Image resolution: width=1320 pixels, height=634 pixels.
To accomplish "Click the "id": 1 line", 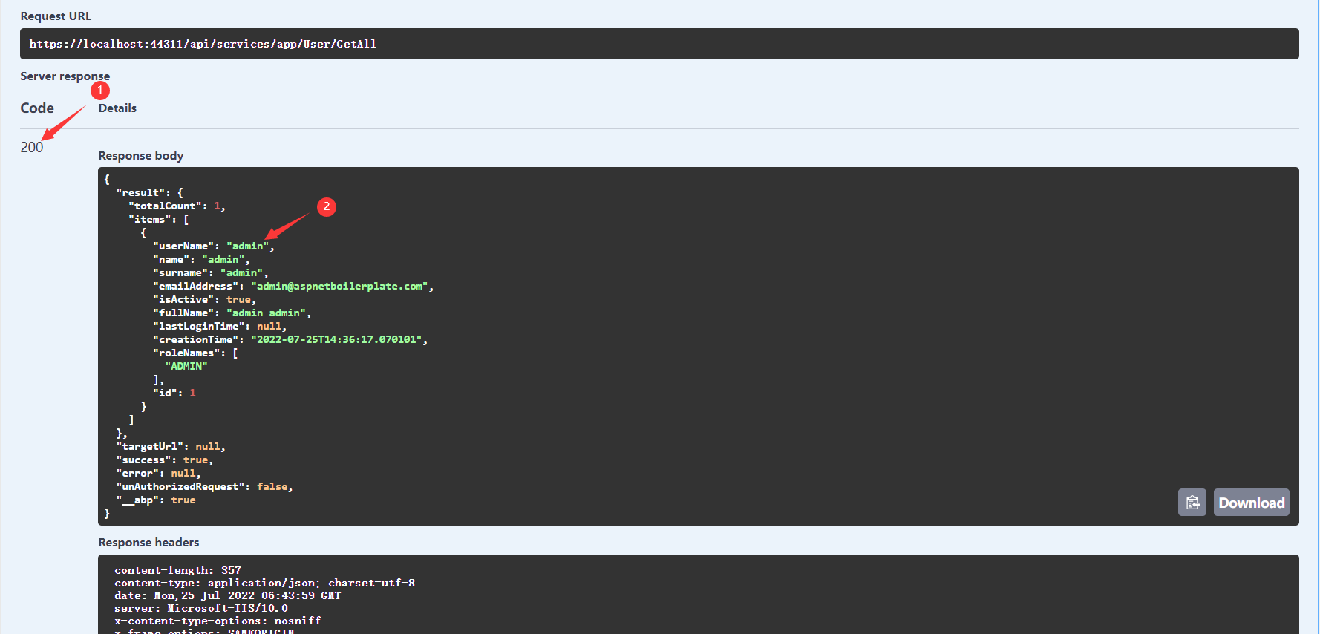I will [x=174, y=393].
